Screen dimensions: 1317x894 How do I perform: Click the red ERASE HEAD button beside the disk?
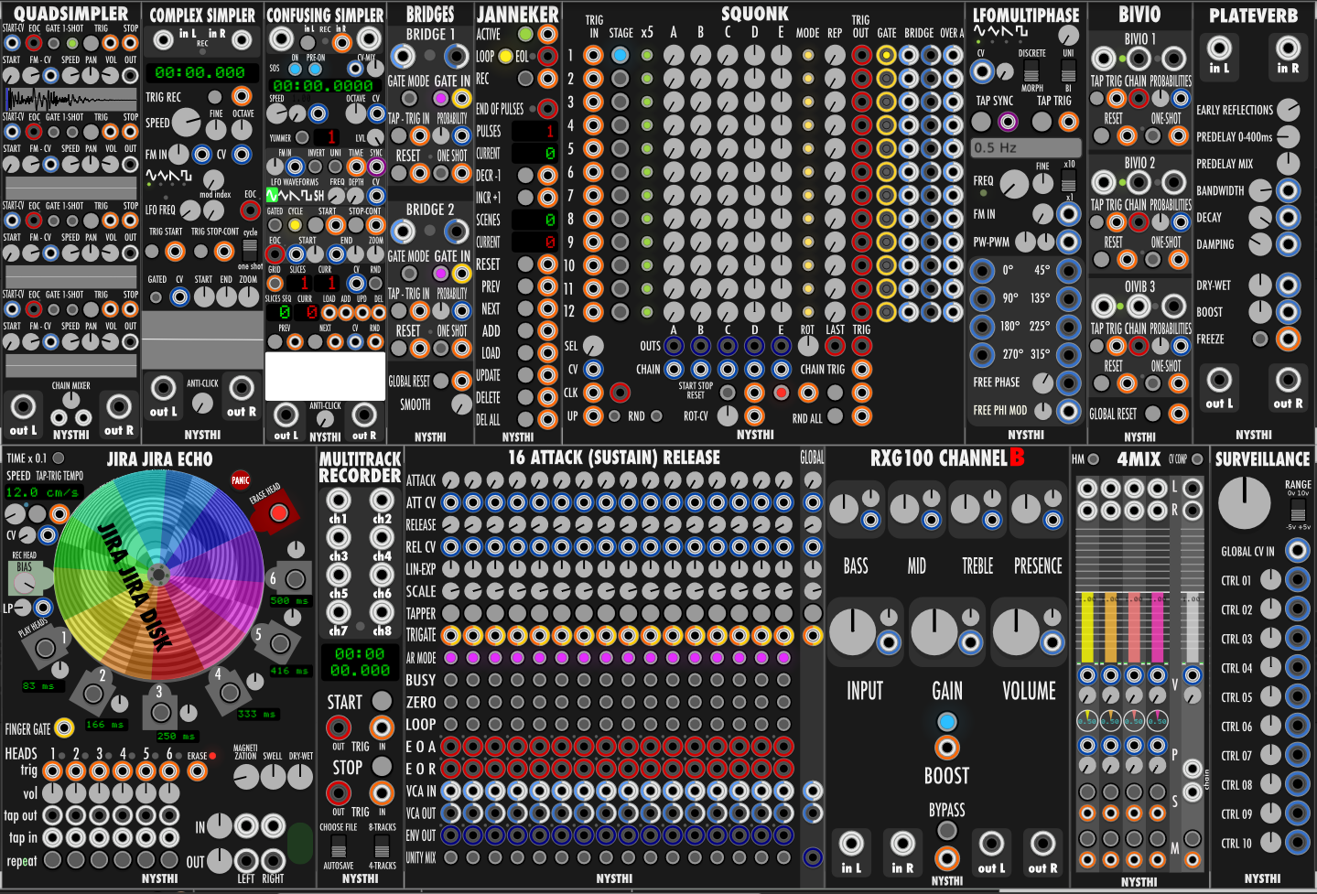click(x=278, y=513)
